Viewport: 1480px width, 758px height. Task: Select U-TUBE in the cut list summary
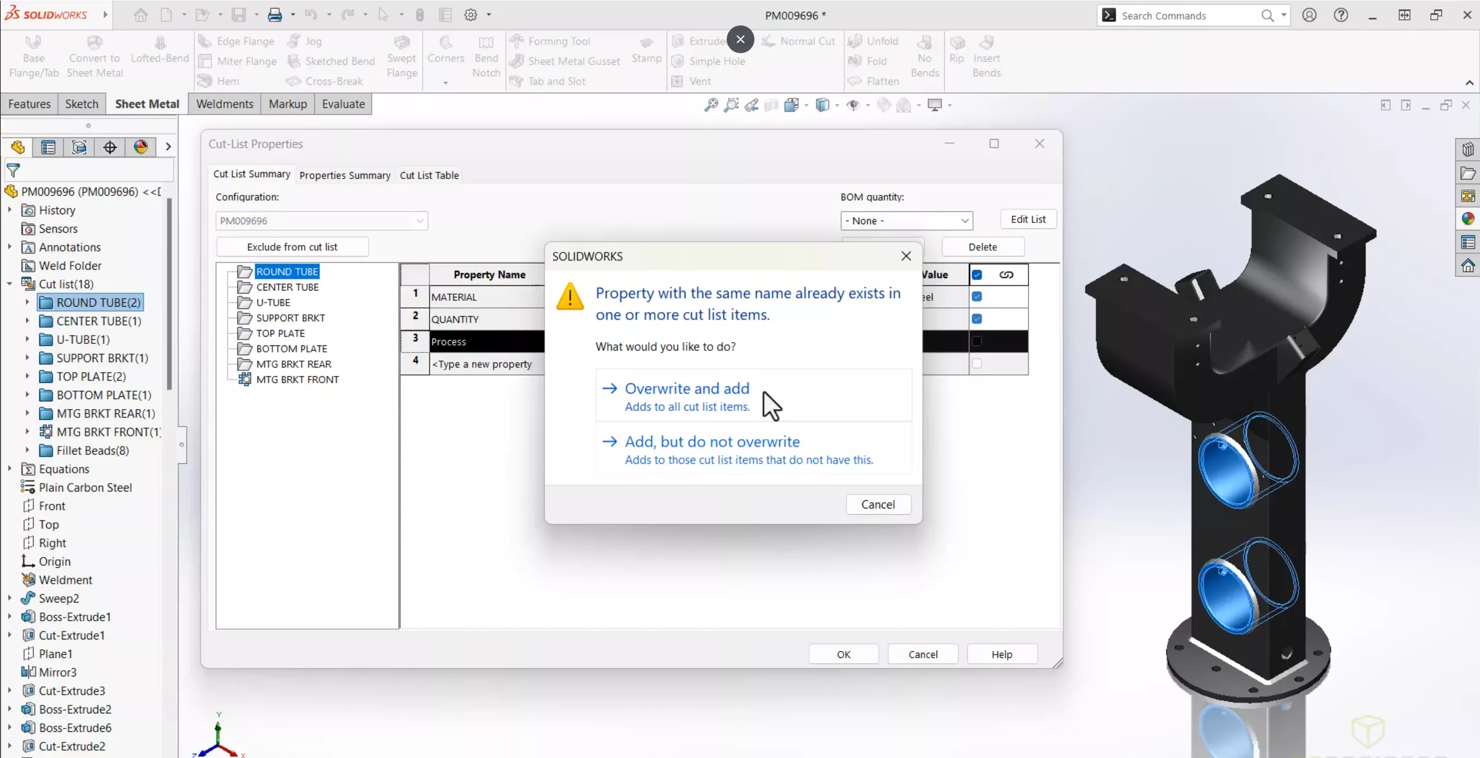273,302
